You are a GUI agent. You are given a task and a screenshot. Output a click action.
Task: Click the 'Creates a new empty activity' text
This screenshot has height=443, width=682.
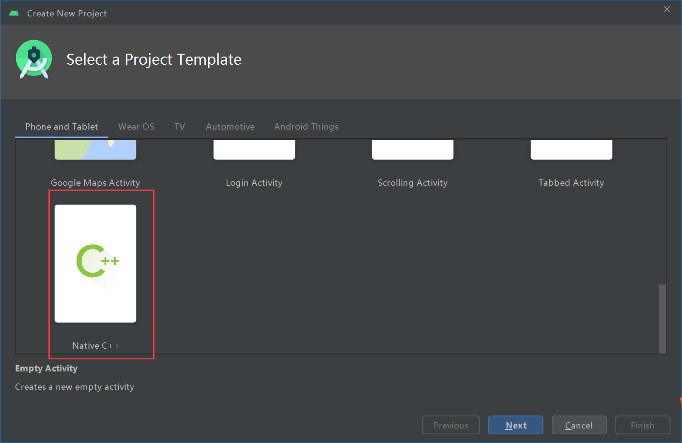pyautogui.click(x=75, y=387)
